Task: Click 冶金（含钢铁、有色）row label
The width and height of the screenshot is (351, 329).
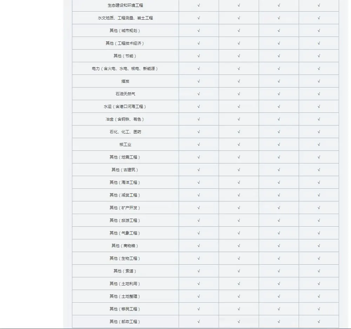Action: [x=125, y=119]
